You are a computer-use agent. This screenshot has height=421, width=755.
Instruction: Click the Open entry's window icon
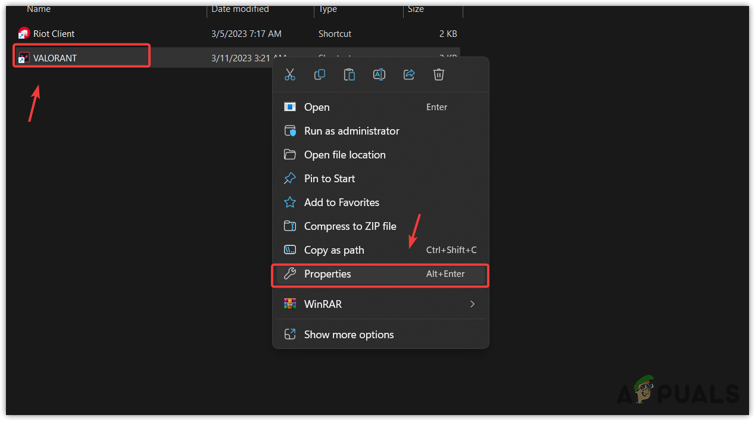pyautogui.click(x=290, y=107)
